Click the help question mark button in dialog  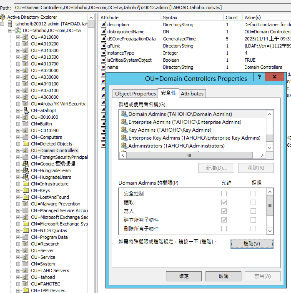point(259,77)
